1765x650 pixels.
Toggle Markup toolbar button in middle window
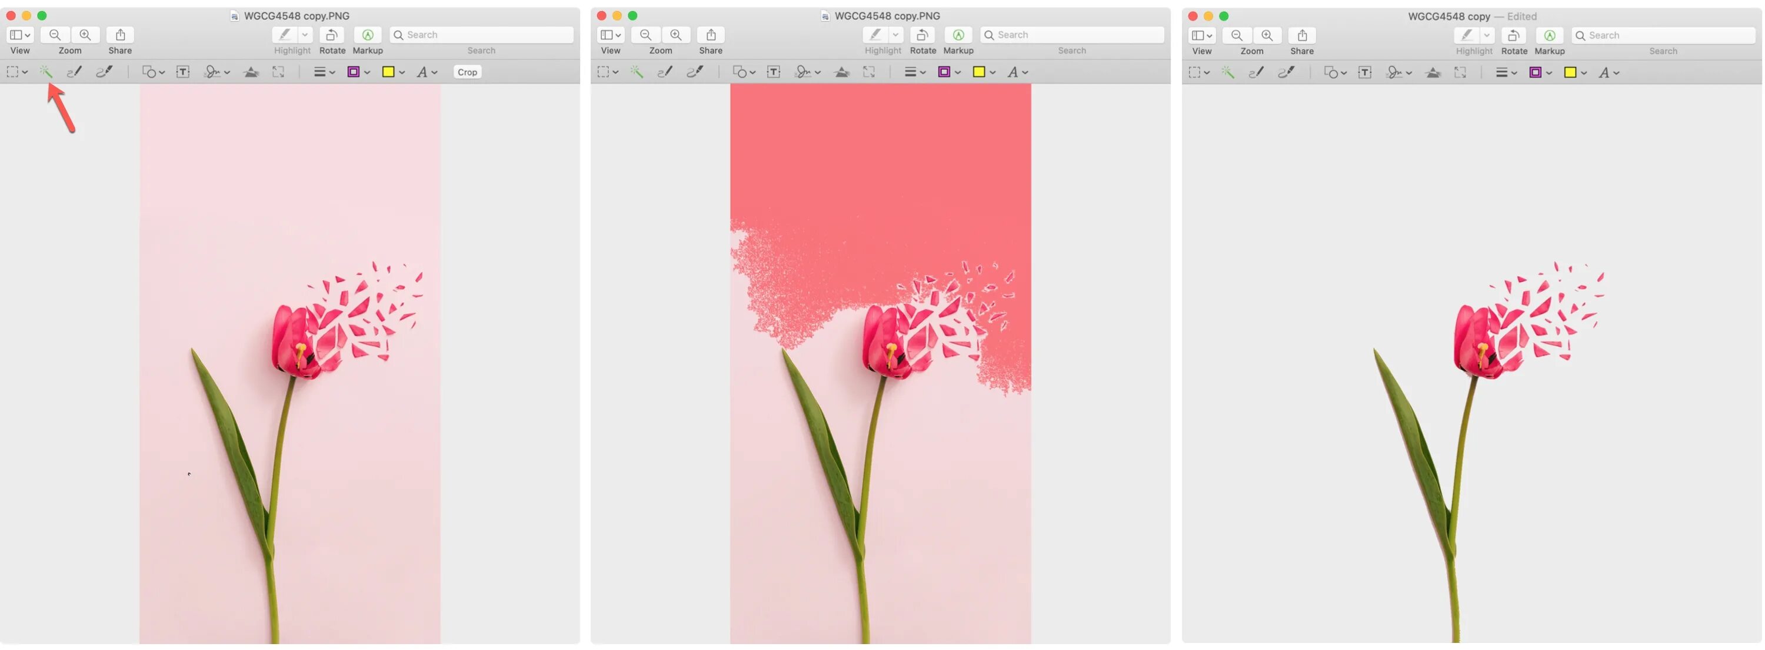click(x=958, y=35)
